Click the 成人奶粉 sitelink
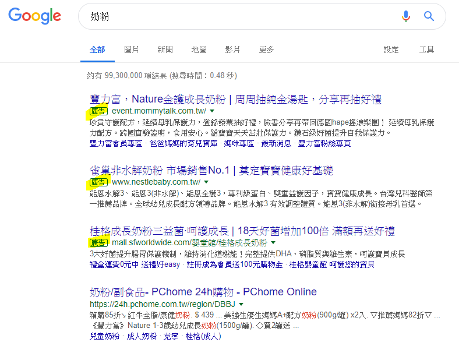Image resolution: width=459 pixels, height=346 pixels. coord(142,336)
